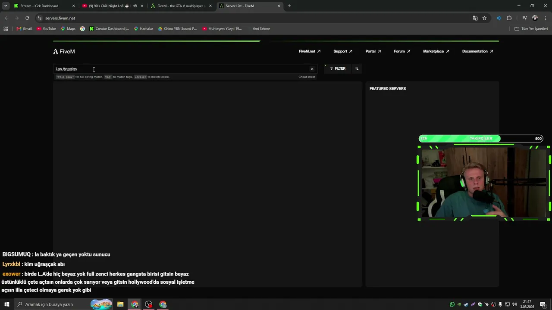The height and width of the screenshot is (310, 552).
Task: Open the Google bookmark icon
Action: click(x=82, y=29)
